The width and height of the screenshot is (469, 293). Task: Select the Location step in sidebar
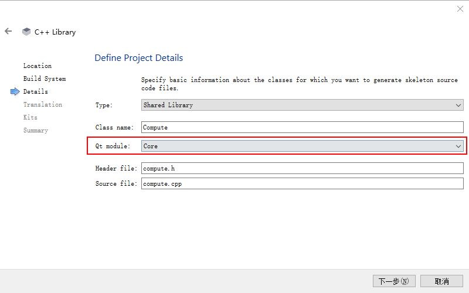coord(38,66)
